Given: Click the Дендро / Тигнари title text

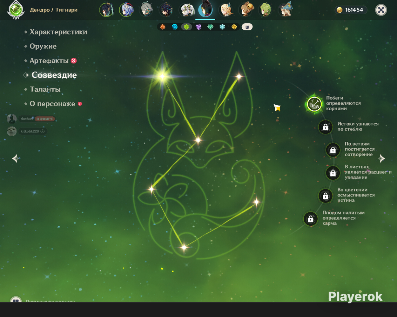Looking at the screenshot, I should [x=54, y=10].
